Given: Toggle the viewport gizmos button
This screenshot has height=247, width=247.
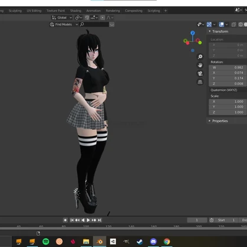Looking at the screenshot, I should tap(209, 24).
